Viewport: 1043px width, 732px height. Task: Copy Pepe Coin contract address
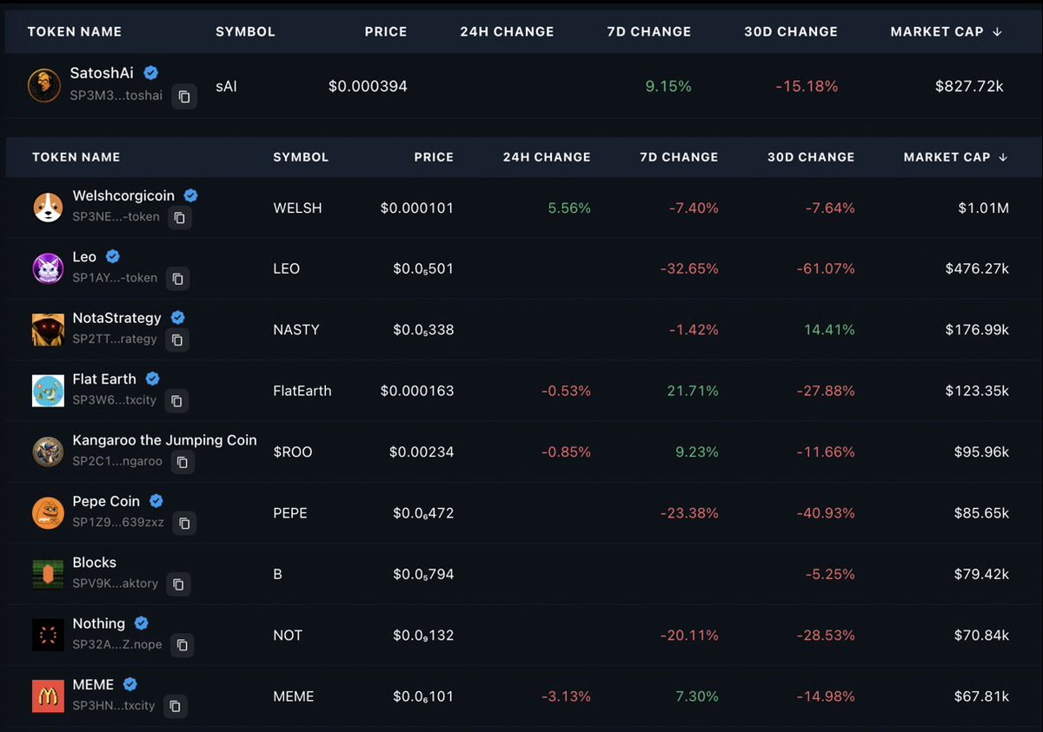point(184,523)
